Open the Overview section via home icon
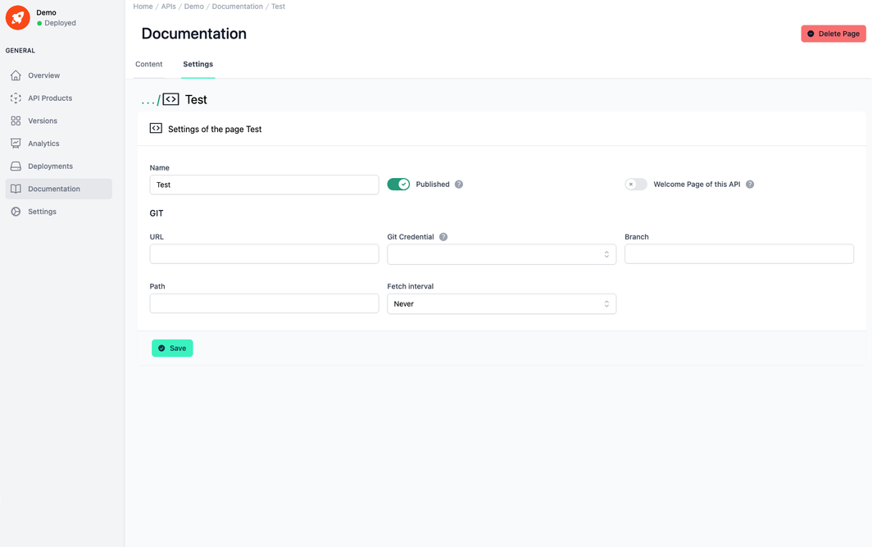872x547 pixels. [x=16, y=75]
